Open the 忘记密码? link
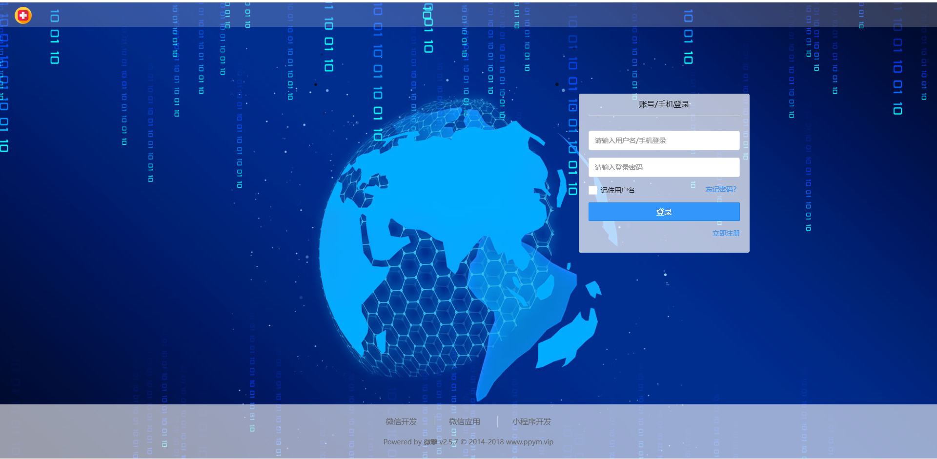Screen dimensions: 937x459 (720, 189)
